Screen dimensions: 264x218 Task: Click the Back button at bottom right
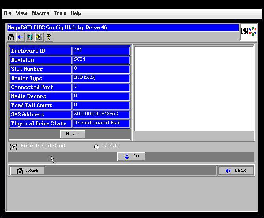[x=236, y=171]
